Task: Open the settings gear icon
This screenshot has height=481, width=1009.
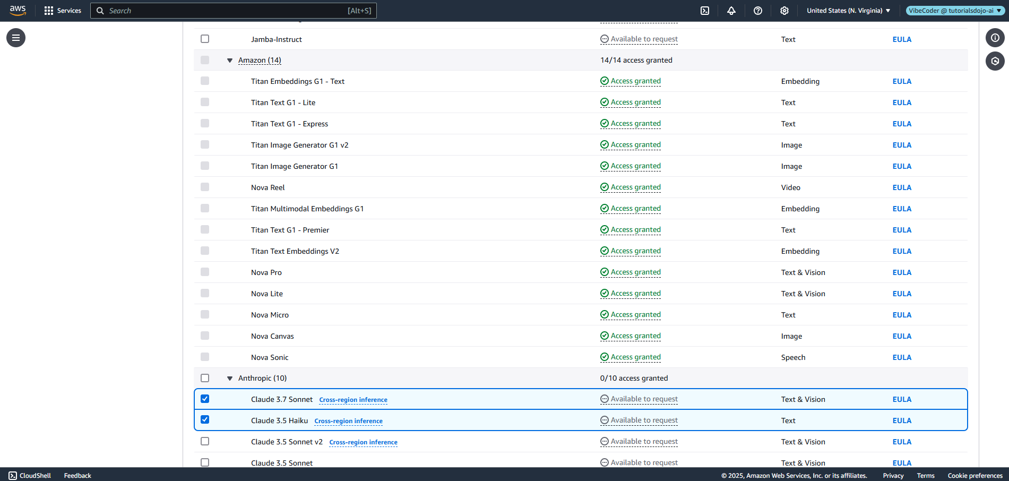Action: coord(784,11)
